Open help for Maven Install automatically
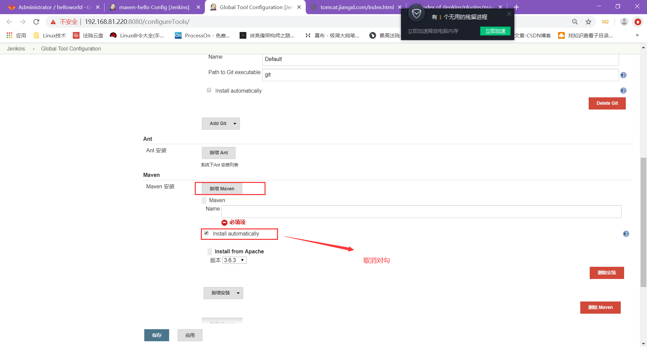The image size is (647, 347). (626, 234)
